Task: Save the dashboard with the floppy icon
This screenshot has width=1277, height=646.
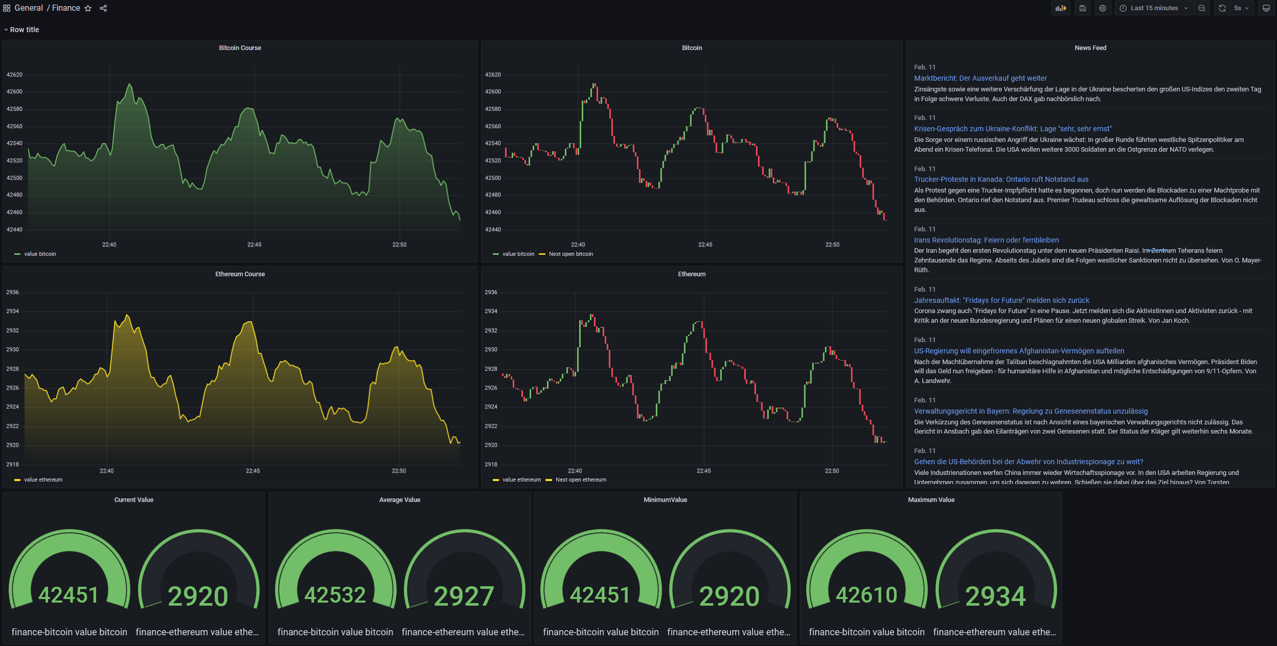Action: pyautogui.click(x=1082, y=8)
